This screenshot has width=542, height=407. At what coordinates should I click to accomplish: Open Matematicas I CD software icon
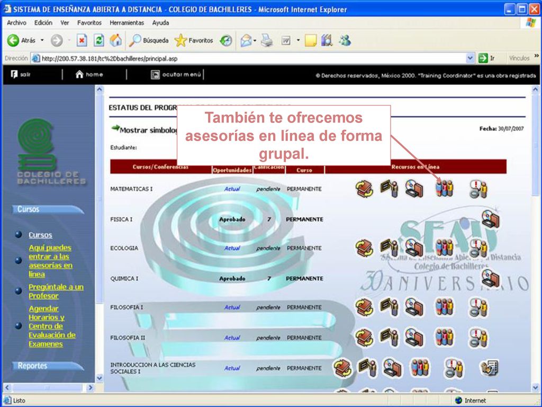(414, 189)
